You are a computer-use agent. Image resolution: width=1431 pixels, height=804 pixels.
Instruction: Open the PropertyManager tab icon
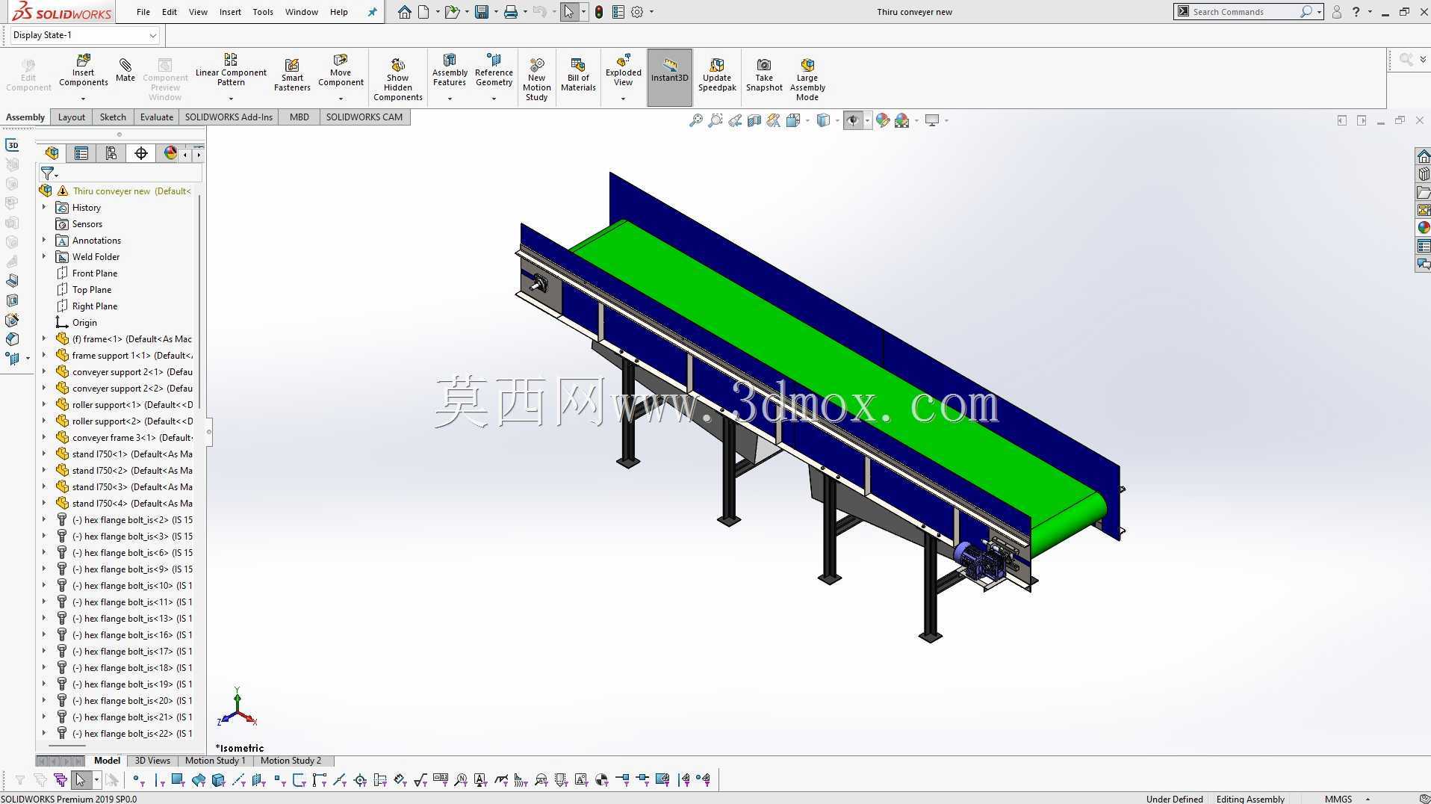click(x=81, y=153)
